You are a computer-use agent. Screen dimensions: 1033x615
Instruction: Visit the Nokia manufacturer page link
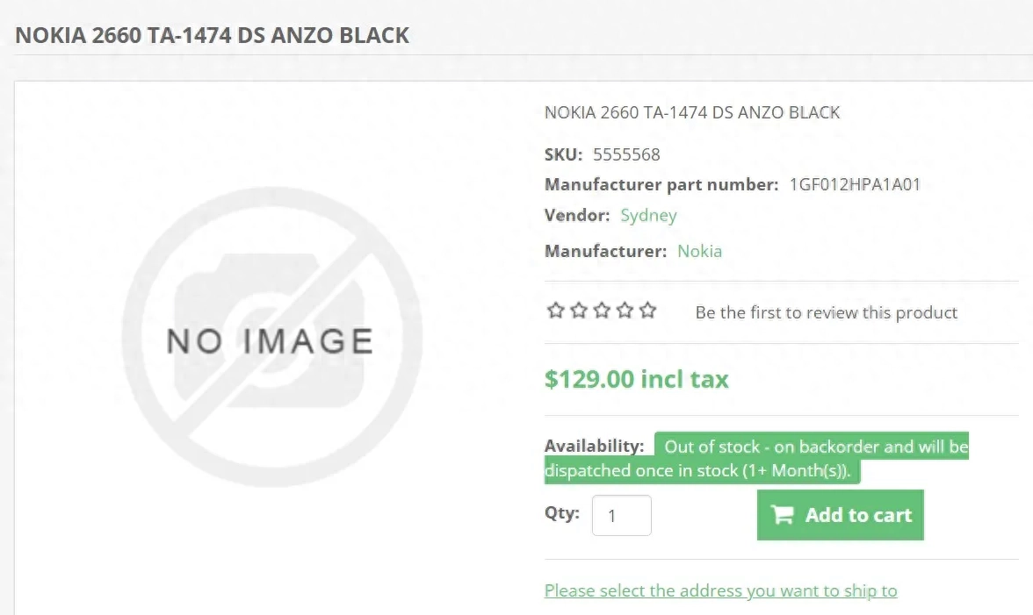coord(699,251)
